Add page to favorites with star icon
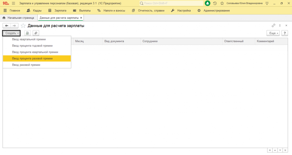Viewport: 292px width, 155px height. click(23, 26)
